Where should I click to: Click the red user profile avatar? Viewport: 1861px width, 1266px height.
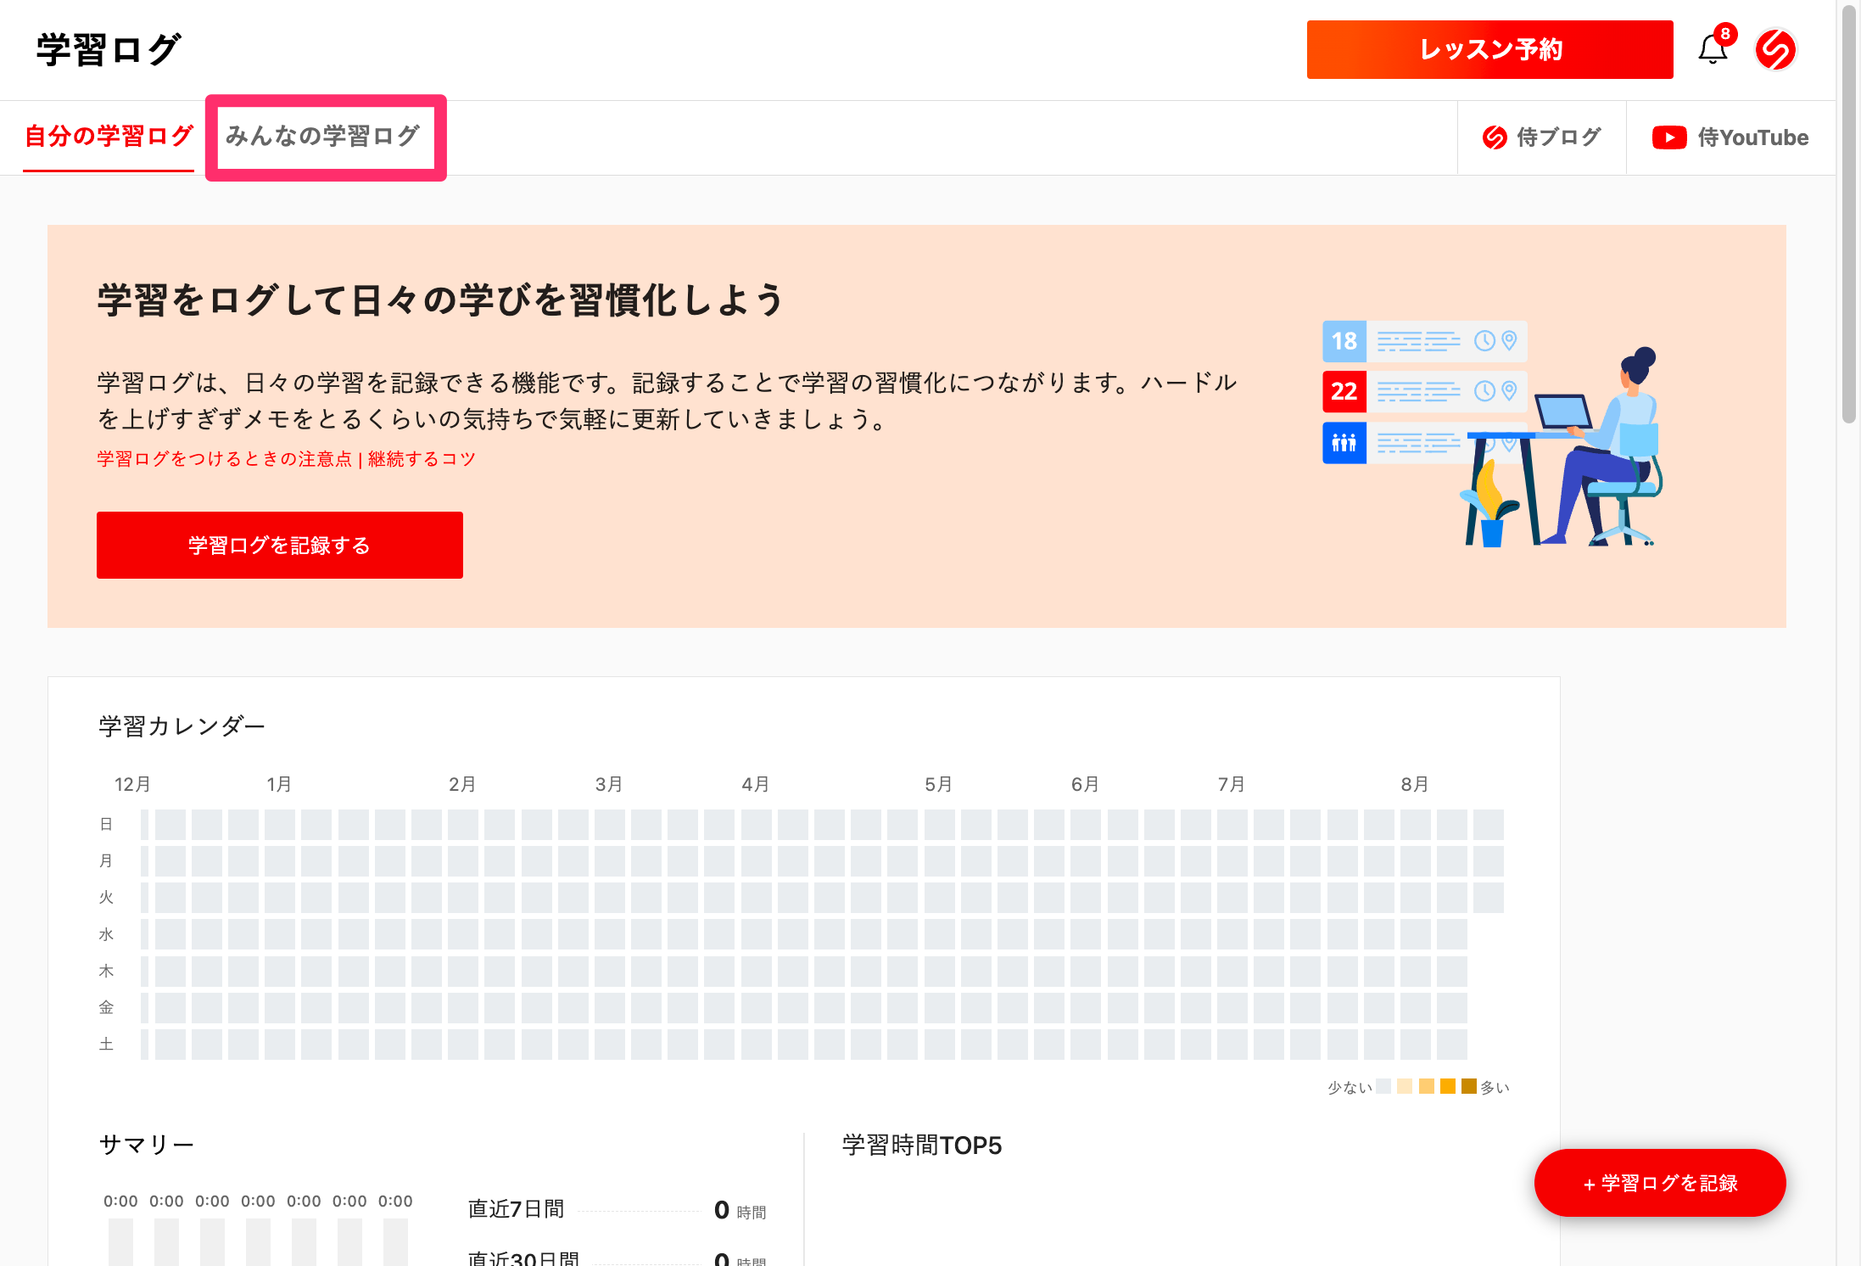(1775, 50)
